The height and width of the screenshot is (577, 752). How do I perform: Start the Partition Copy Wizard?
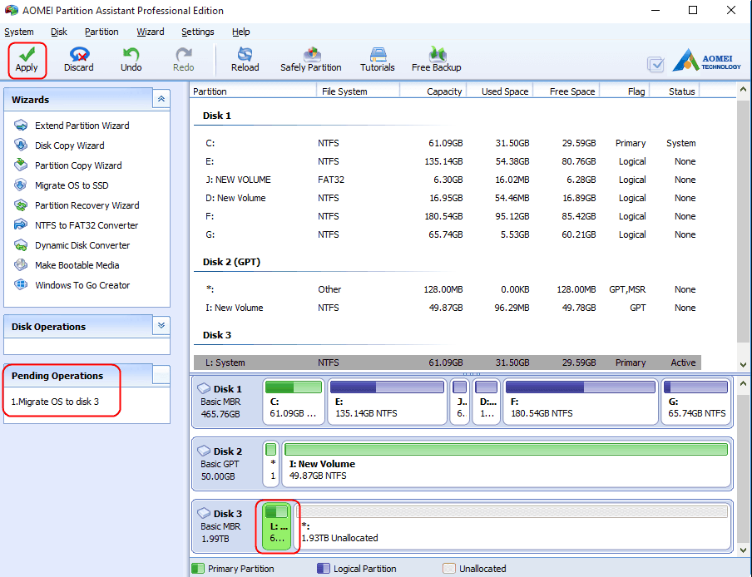pos(77,165)
